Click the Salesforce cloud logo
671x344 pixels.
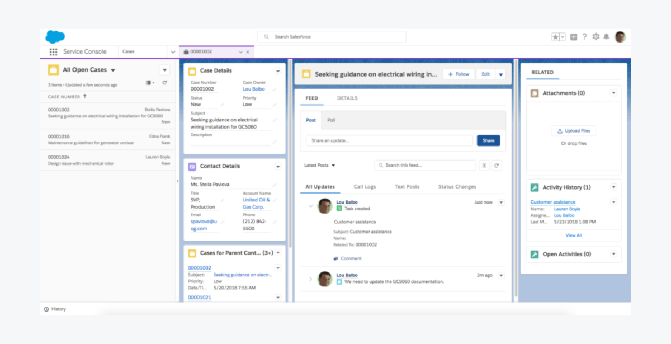(55, 37)
